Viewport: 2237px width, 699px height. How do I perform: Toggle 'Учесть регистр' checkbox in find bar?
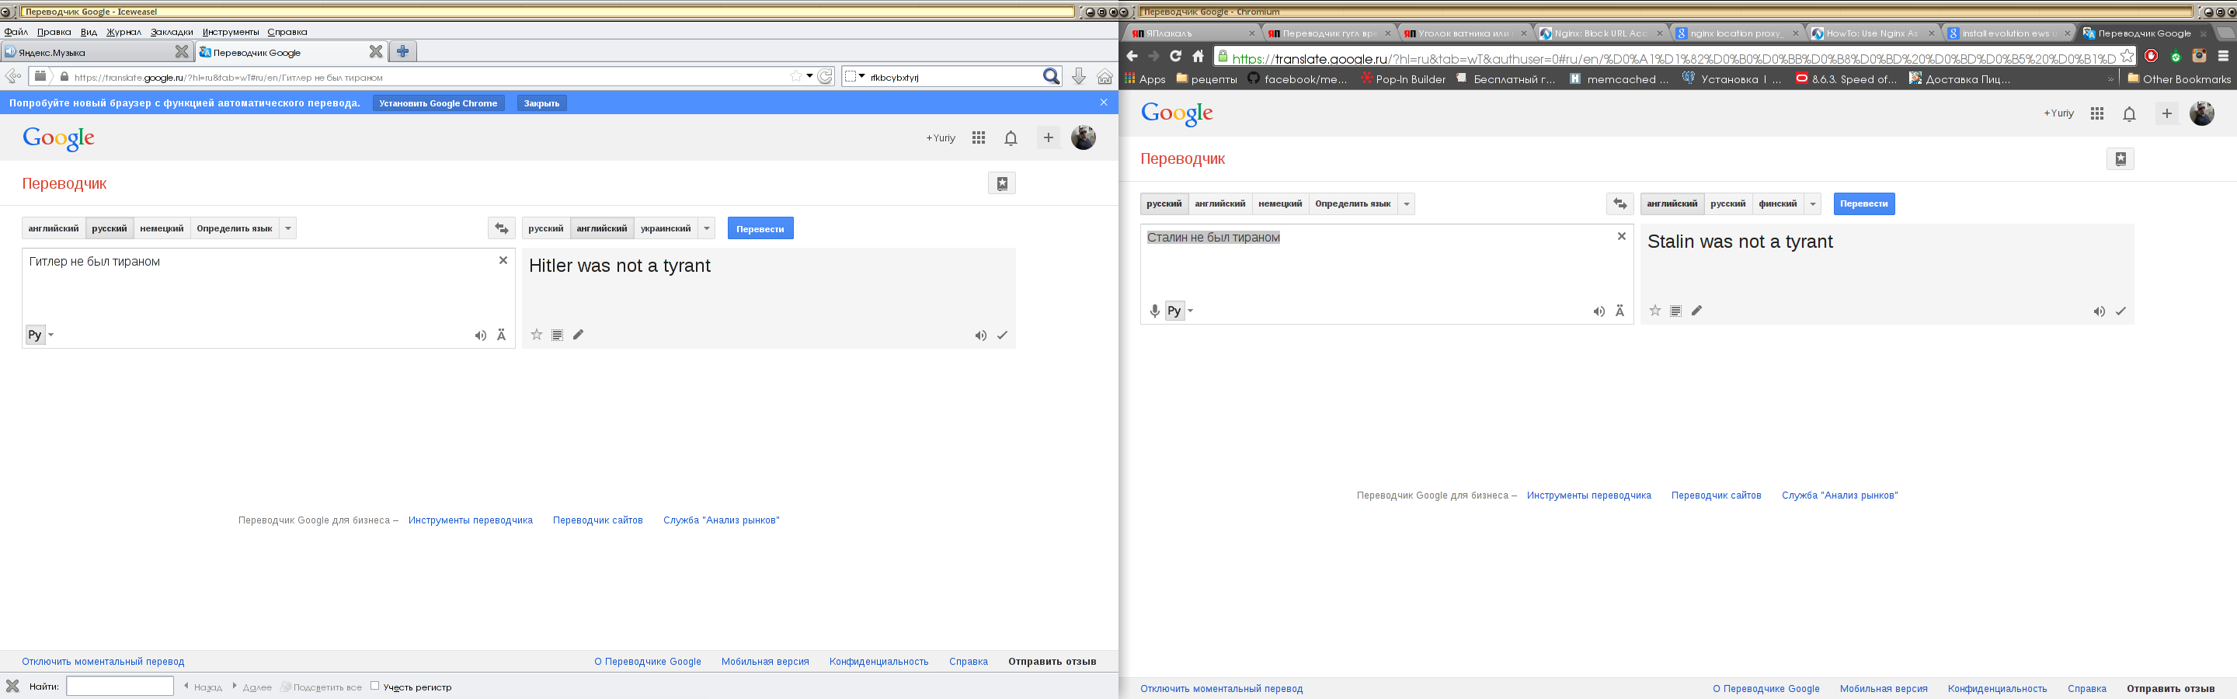click(x=375, y=685)
